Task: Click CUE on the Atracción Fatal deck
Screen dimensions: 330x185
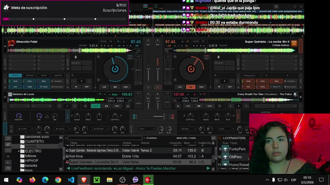Action: click(x=104, y=87)
